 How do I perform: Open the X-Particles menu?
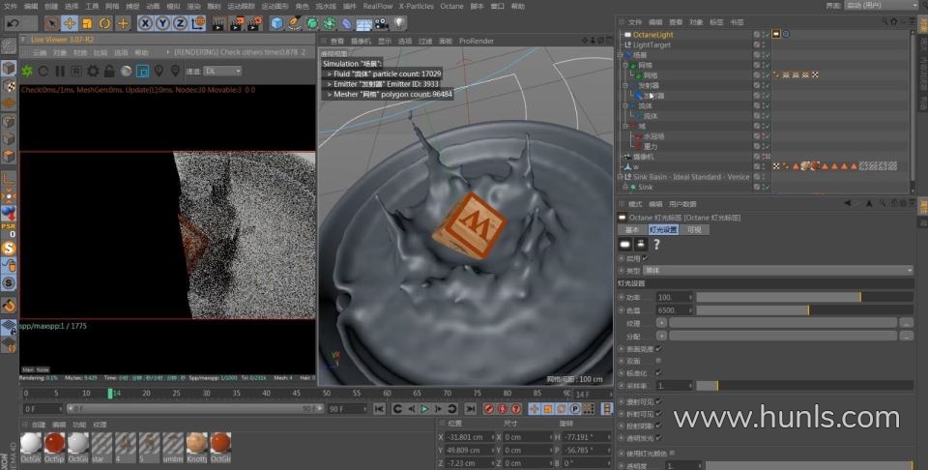(417, 6)
